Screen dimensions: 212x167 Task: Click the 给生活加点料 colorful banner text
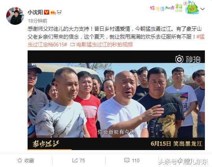(x=166, y=8)
